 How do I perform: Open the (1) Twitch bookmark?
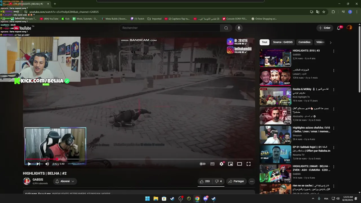point(137,19)
